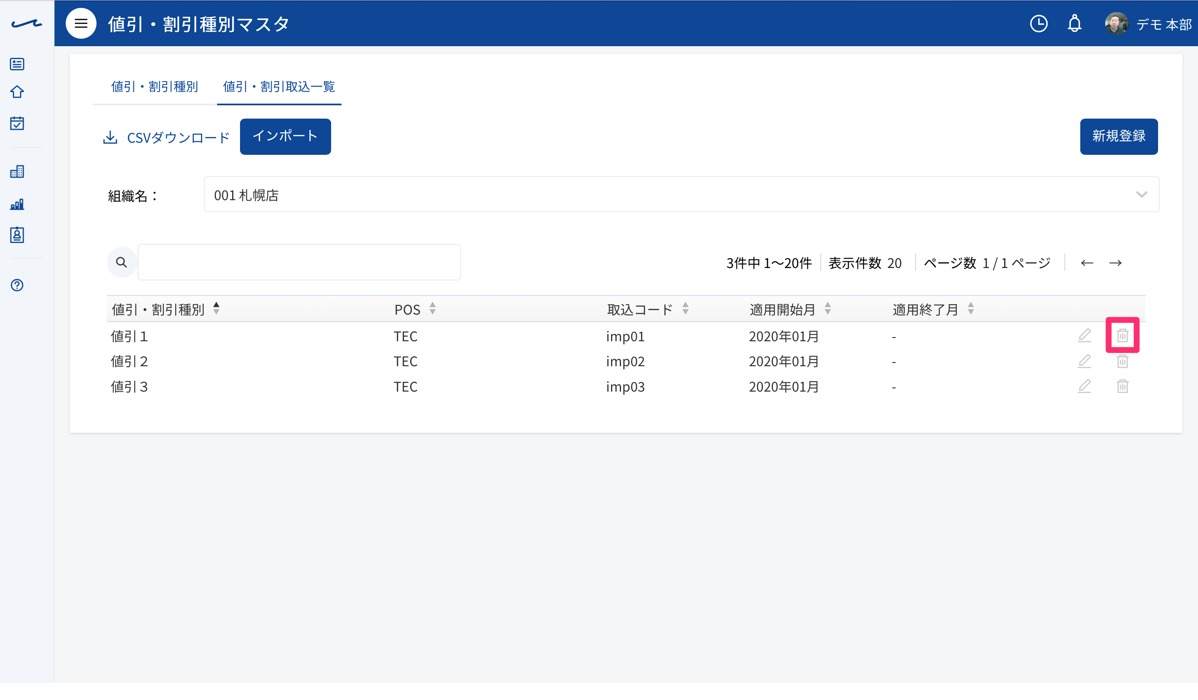Delete the 値引３ row with trash icon
This screenshot has height=700, width=1198.
[1122, 386]
